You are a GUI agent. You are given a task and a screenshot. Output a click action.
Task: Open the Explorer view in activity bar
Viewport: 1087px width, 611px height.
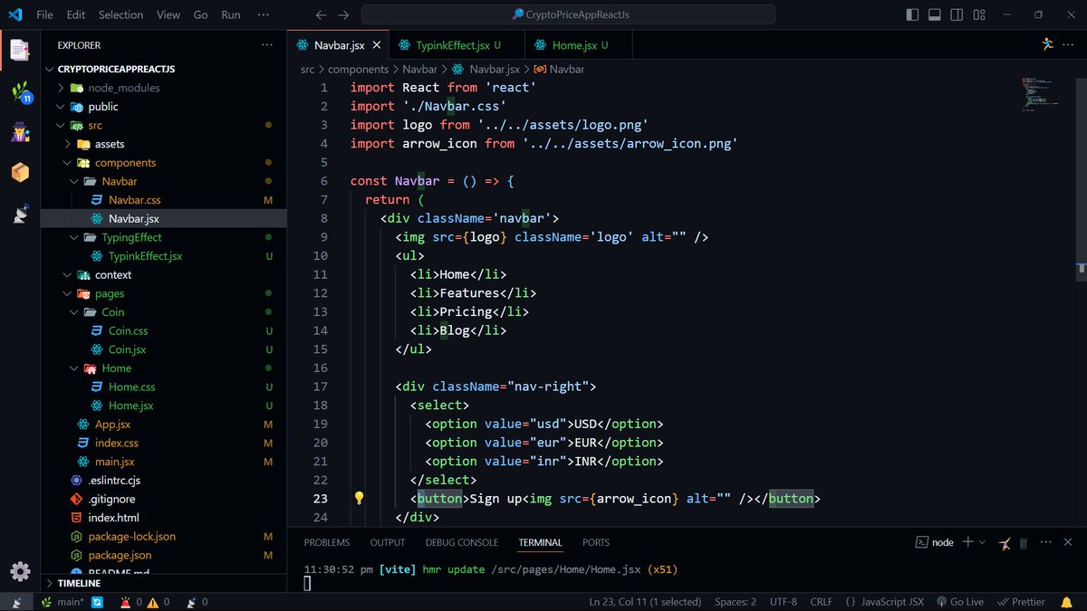pyautogui.click(x=20, y=50)
